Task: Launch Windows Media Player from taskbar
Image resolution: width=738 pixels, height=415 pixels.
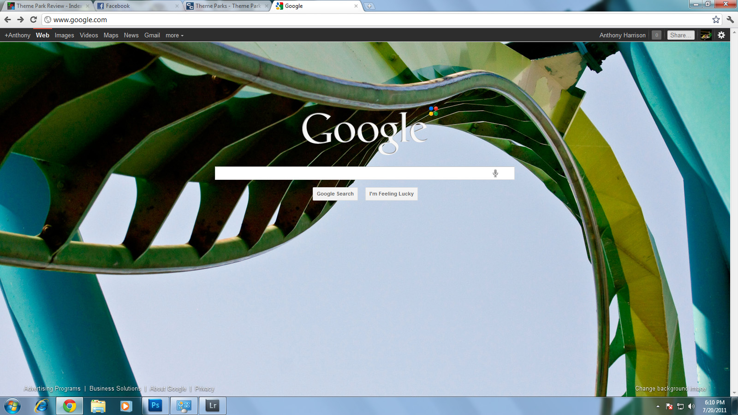Action: tap(126, 406)
